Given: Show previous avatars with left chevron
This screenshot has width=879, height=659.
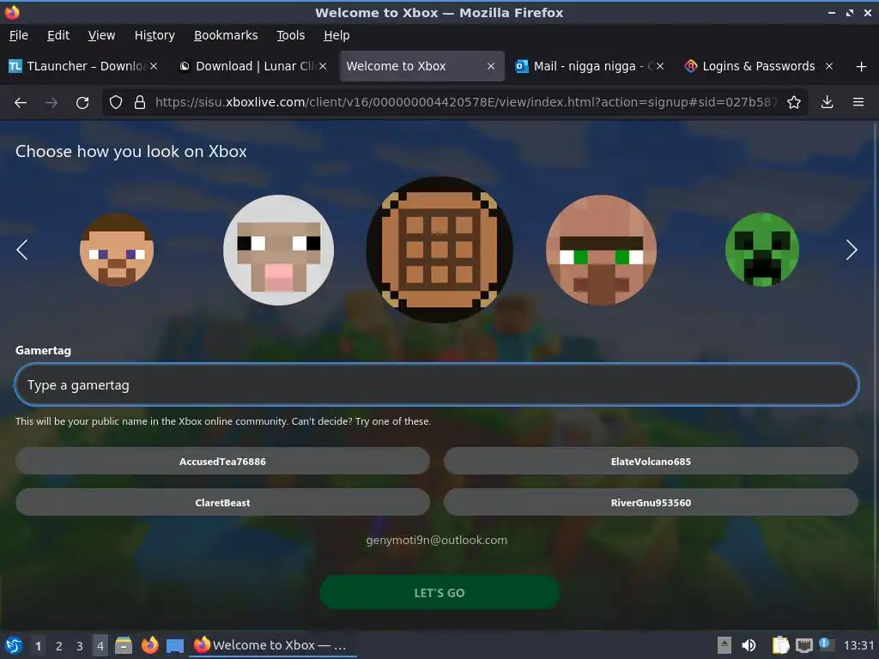Looking at the screenshot, I should (21, 250).
